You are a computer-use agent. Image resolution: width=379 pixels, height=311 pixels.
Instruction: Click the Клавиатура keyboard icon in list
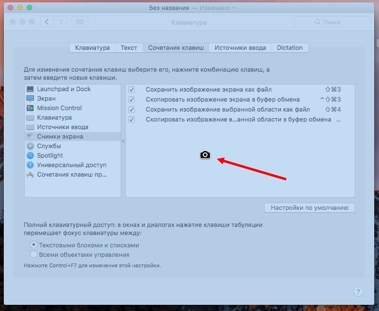tap(30, 118)
